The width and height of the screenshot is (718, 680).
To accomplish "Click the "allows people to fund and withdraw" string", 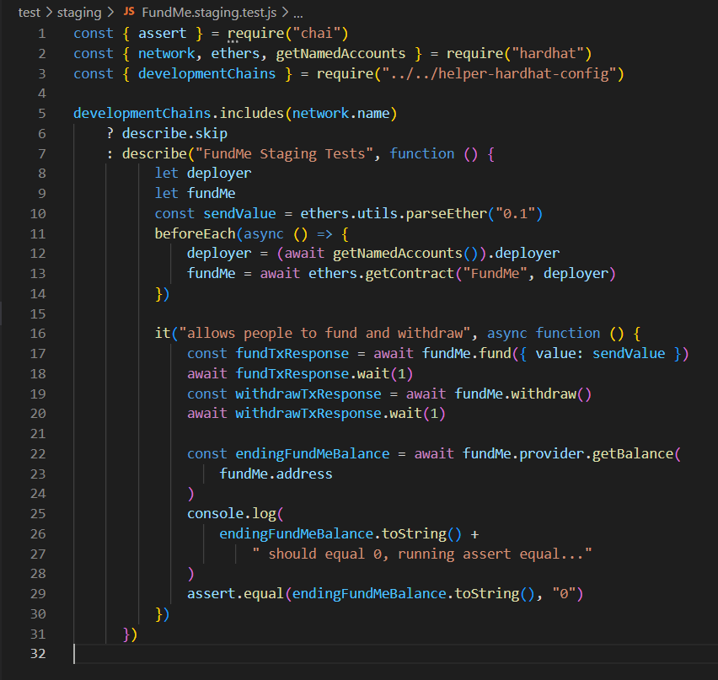I will 324,334.
